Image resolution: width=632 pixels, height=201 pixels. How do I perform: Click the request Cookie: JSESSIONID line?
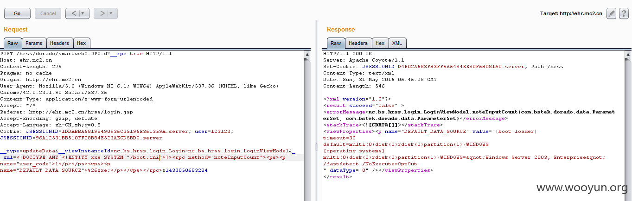point(117,132)
